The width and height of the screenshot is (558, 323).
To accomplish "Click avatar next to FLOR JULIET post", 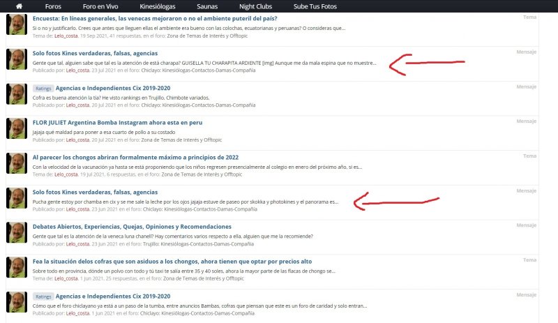I will 17,128.
